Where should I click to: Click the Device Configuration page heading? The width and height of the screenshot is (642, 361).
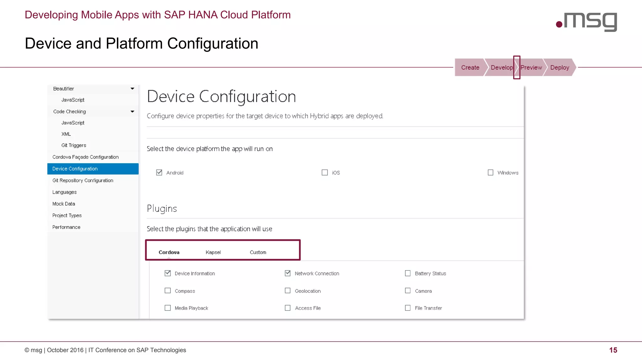pos(221,96)
